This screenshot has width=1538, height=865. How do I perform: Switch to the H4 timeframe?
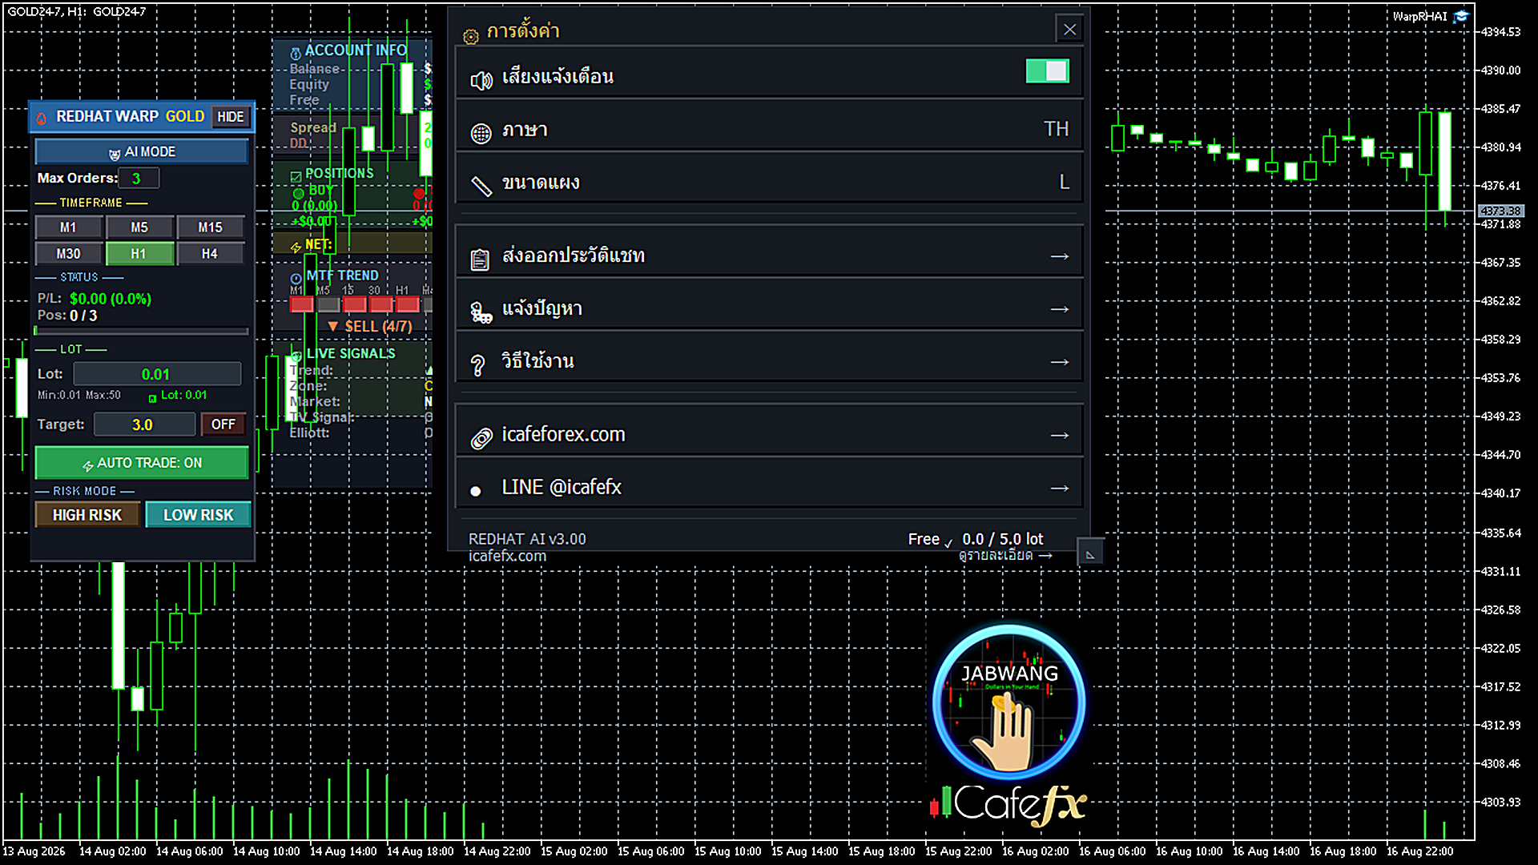pyautogui.click(x=210, y=254)
